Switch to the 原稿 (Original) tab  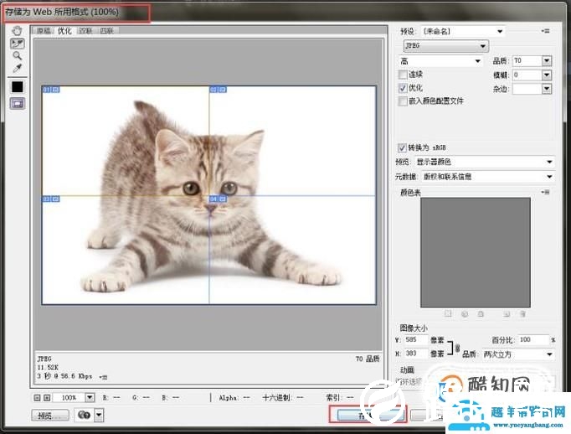click(x=44, y=31)
